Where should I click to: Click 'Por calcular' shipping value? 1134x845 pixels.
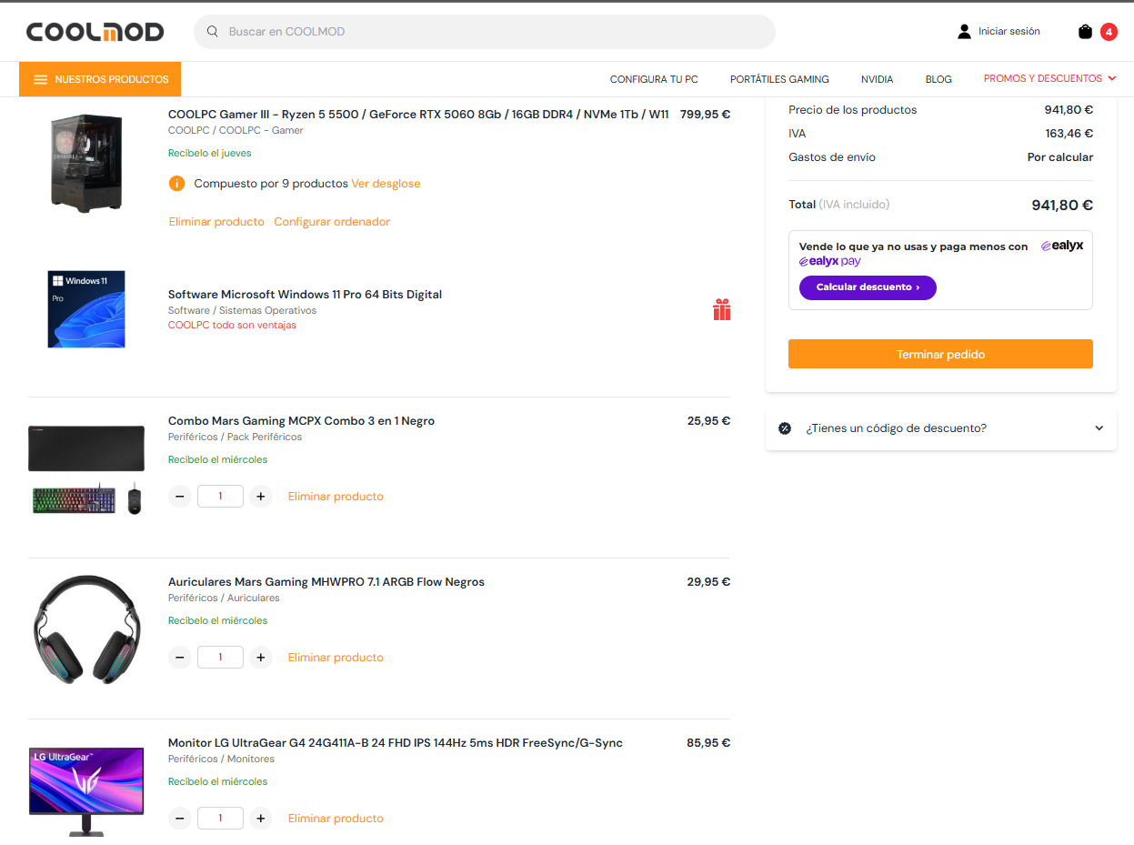click(1060, 157)
